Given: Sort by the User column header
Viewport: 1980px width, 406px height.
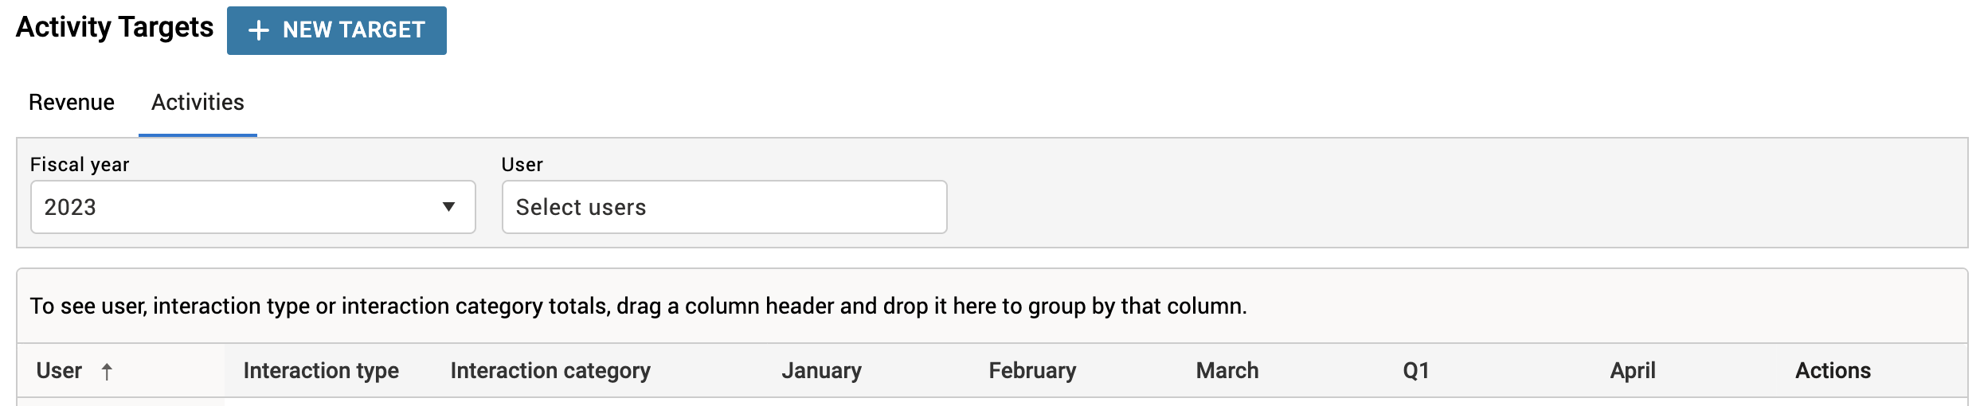Looking at the screenshot, I should (59, 371).
